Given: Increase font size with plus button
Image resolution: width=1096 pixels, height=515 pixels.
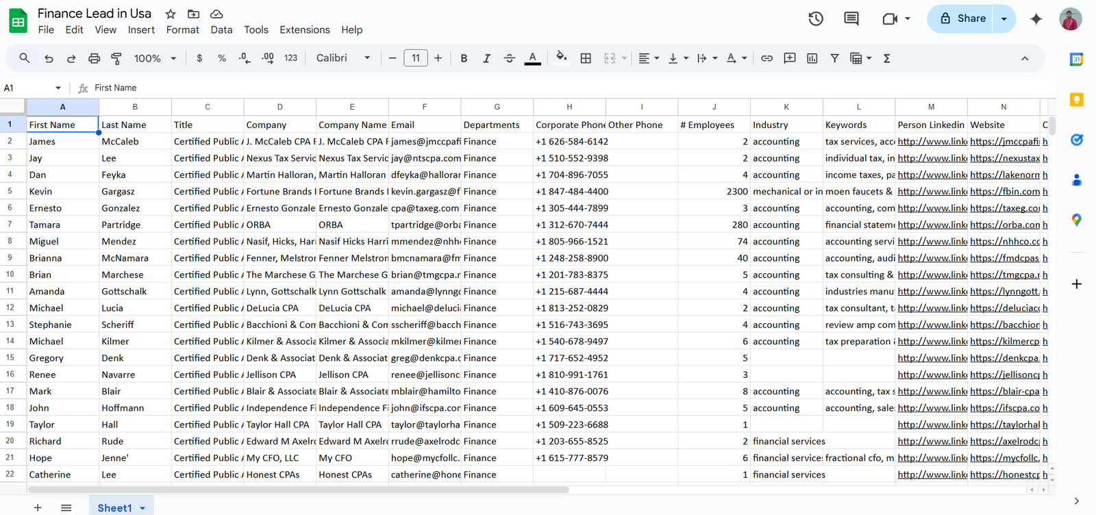Looking at the screenshot, I should pos(438,58).
